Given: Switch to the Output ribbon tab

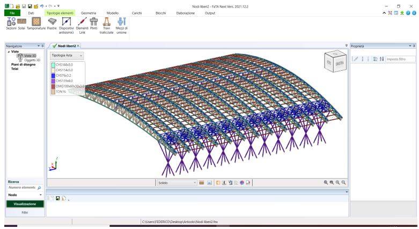Looking at the screenshot, I should (210, 13).
